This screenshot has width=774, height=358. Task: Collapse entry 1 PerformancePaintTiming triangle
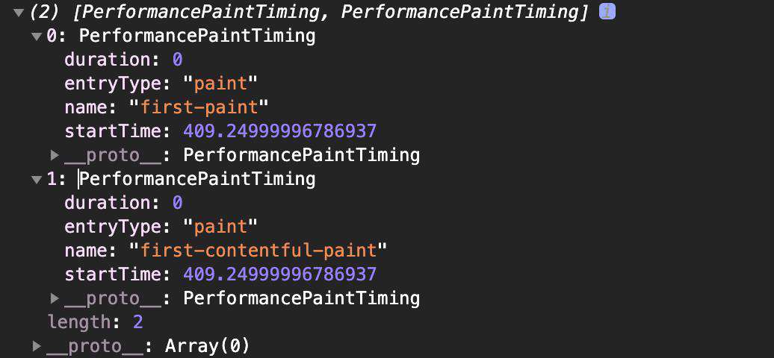click(37, 180)
